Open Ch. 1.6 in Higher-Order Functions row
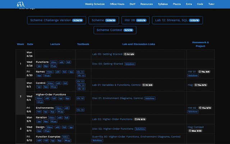 [x=80, y=98]
